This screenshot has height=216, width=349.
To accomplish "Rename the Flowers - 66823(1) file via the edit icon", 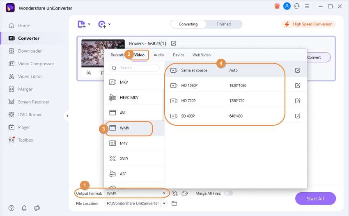I will 173,43.
